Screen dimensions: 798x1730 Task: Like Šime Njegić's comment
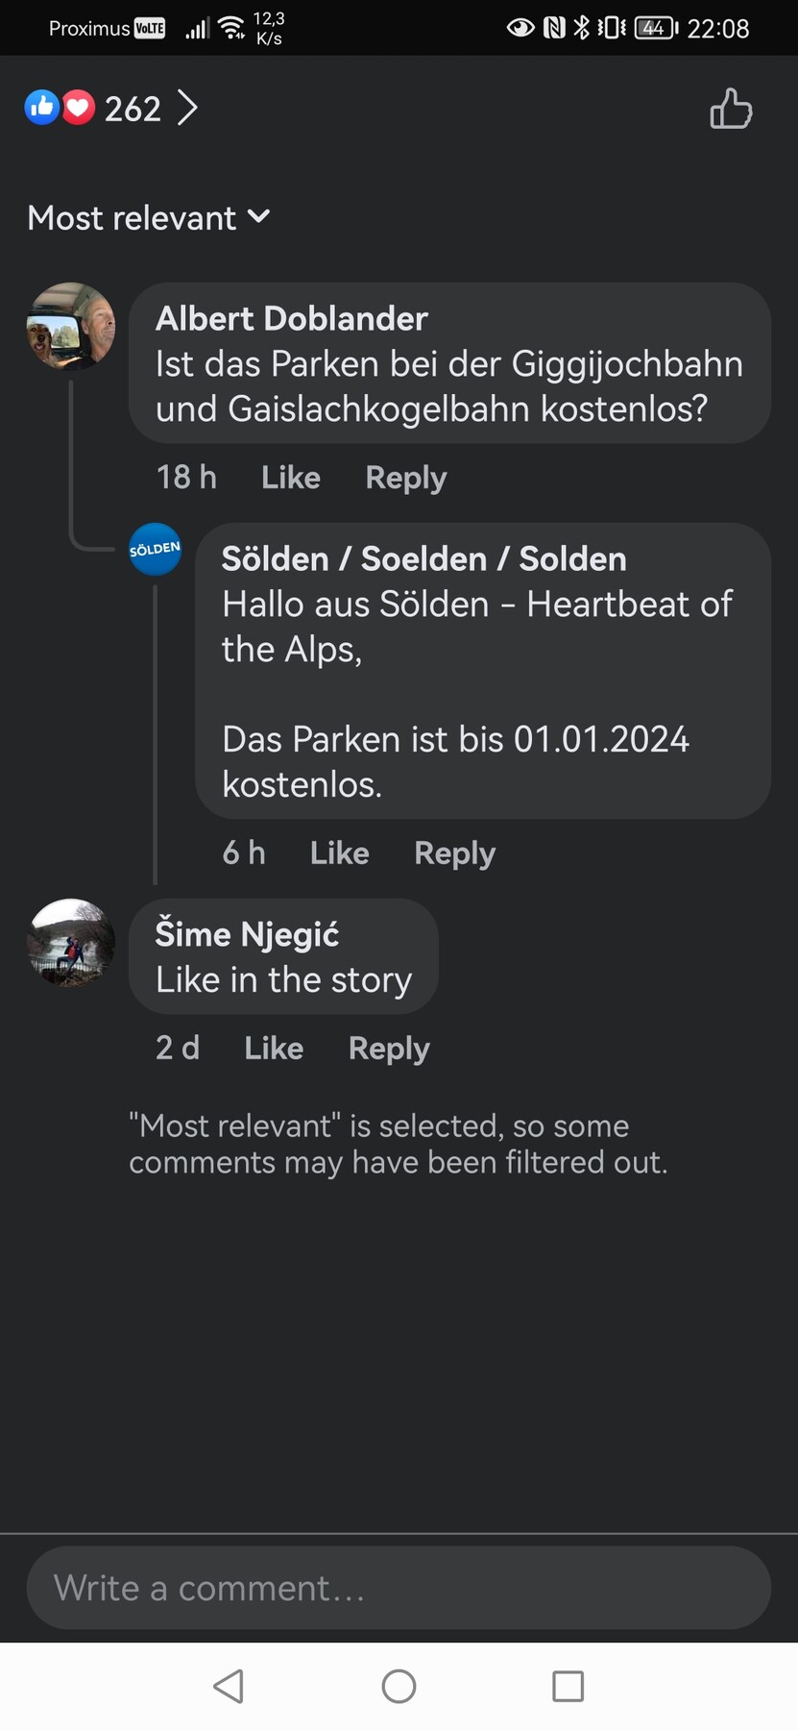[x=274, y=1049]
